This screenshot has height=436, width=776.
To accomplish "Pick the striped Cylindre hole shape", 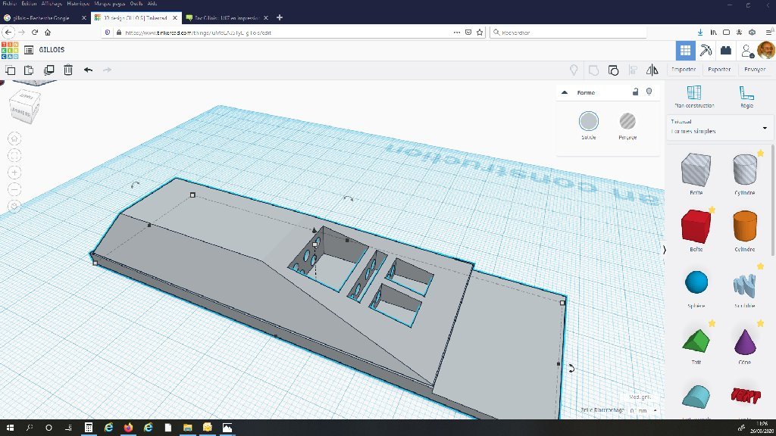I will coord(745,170).
